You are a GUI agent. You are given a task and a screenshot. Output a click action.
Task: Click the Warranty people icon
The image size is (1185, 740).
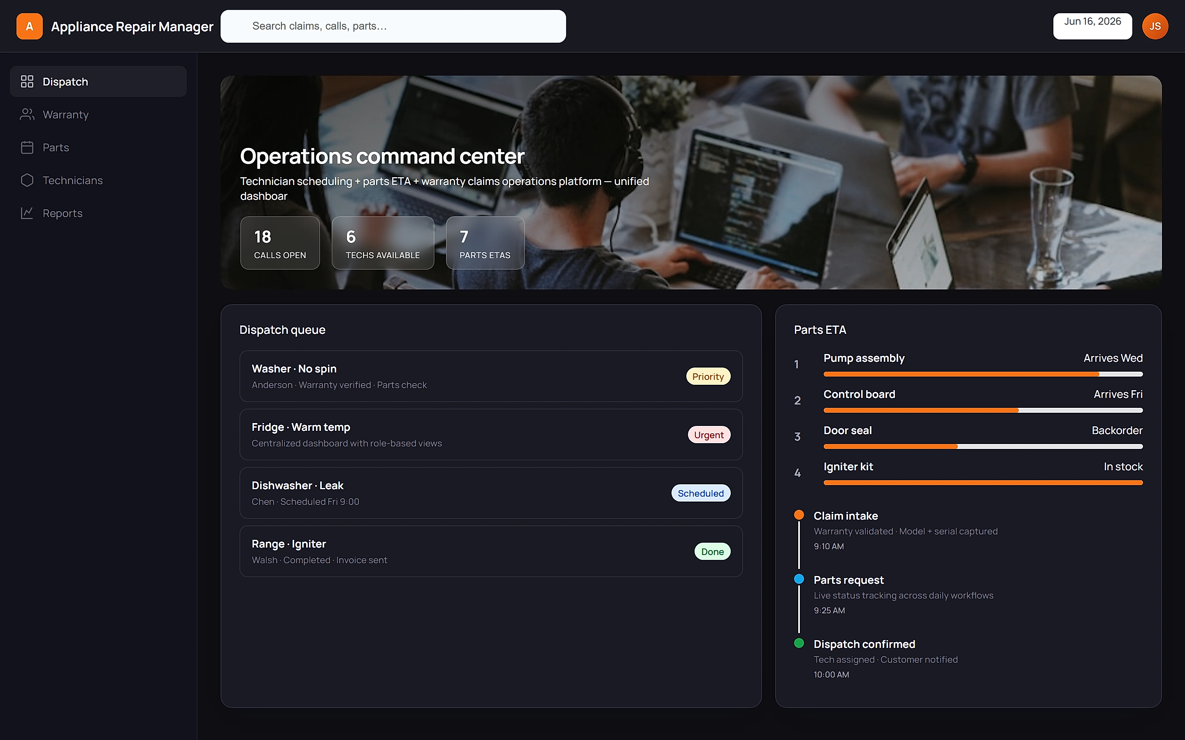click(x=27, y=114)
